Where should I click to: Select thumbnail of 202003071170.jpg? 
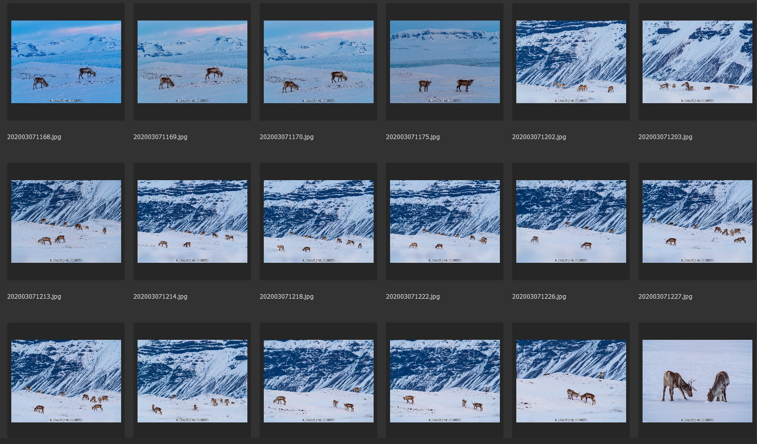[x=319, y=62]
